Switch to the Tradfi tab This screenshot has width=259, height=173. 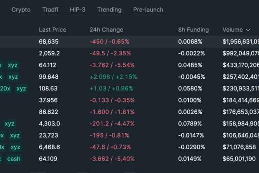point(51,10)
